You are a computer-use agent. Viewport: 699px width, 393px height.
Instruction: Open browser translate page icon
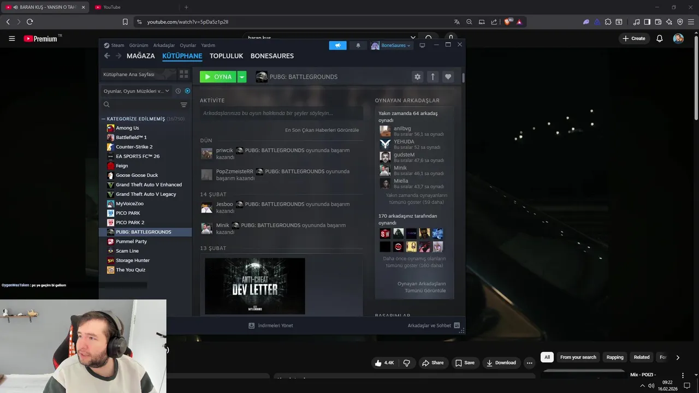coord(457,22)
